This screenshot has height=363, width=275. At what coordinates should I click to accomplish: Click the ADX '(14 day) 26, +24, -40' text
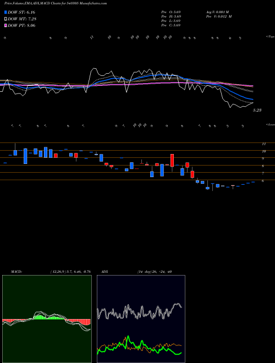click(154, 272)
